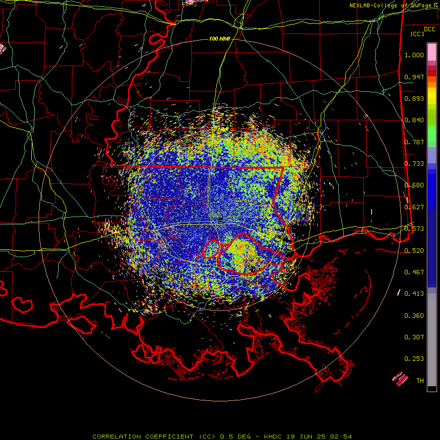Pick the pink swatch atop the color bar

tap(432, 52)
